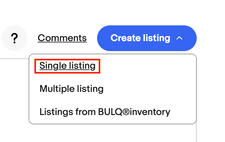Tap the Create listing label text
Viewport: 225px width, 142px height.
click(140, 38)
